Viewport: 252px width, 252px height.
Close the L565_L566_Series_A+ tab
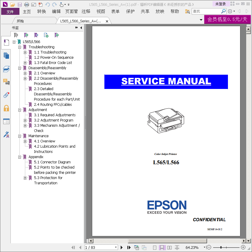pyautogui.click(x=107, y=21)
